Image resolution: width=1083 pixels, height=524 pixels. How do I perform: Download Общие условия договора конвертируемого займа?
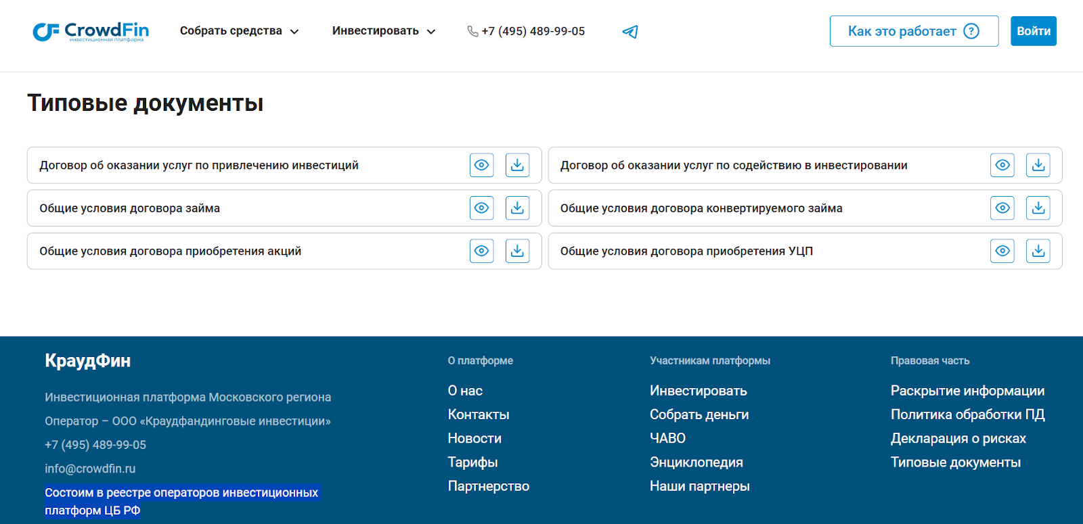(x=1038, y=208)
